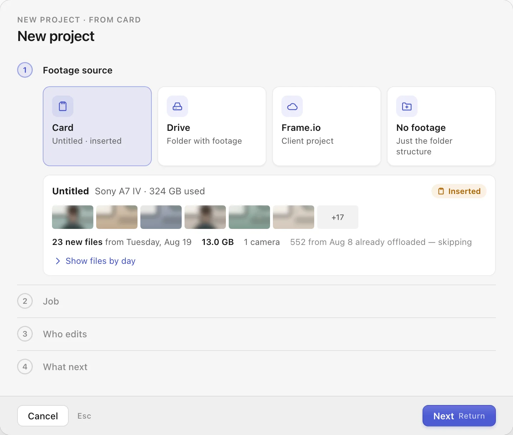
Task: Expand step 3 Who edits section
Action: [256, 334]
